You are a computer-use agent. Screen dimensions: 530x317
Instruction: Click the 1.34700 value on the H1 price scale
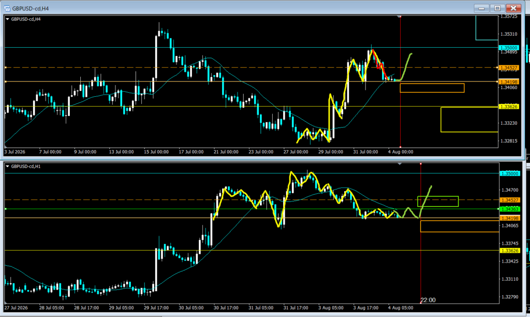point(510,190)
